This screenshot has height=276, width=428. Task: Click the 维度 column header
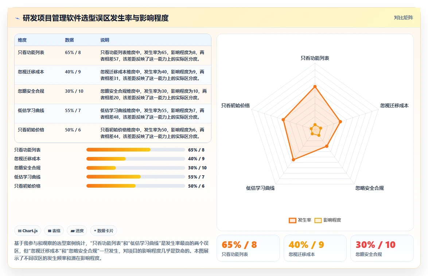(x=22, y=40)
